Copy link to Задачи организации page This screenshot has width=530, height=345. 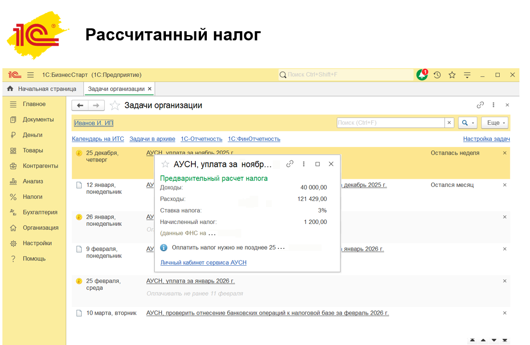(x=480, y=105)
